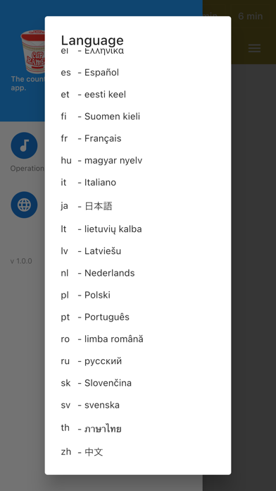Pick hu - magyar nyelv language
This screenshot has height=491, width=276.
click(x=138, y=160)
